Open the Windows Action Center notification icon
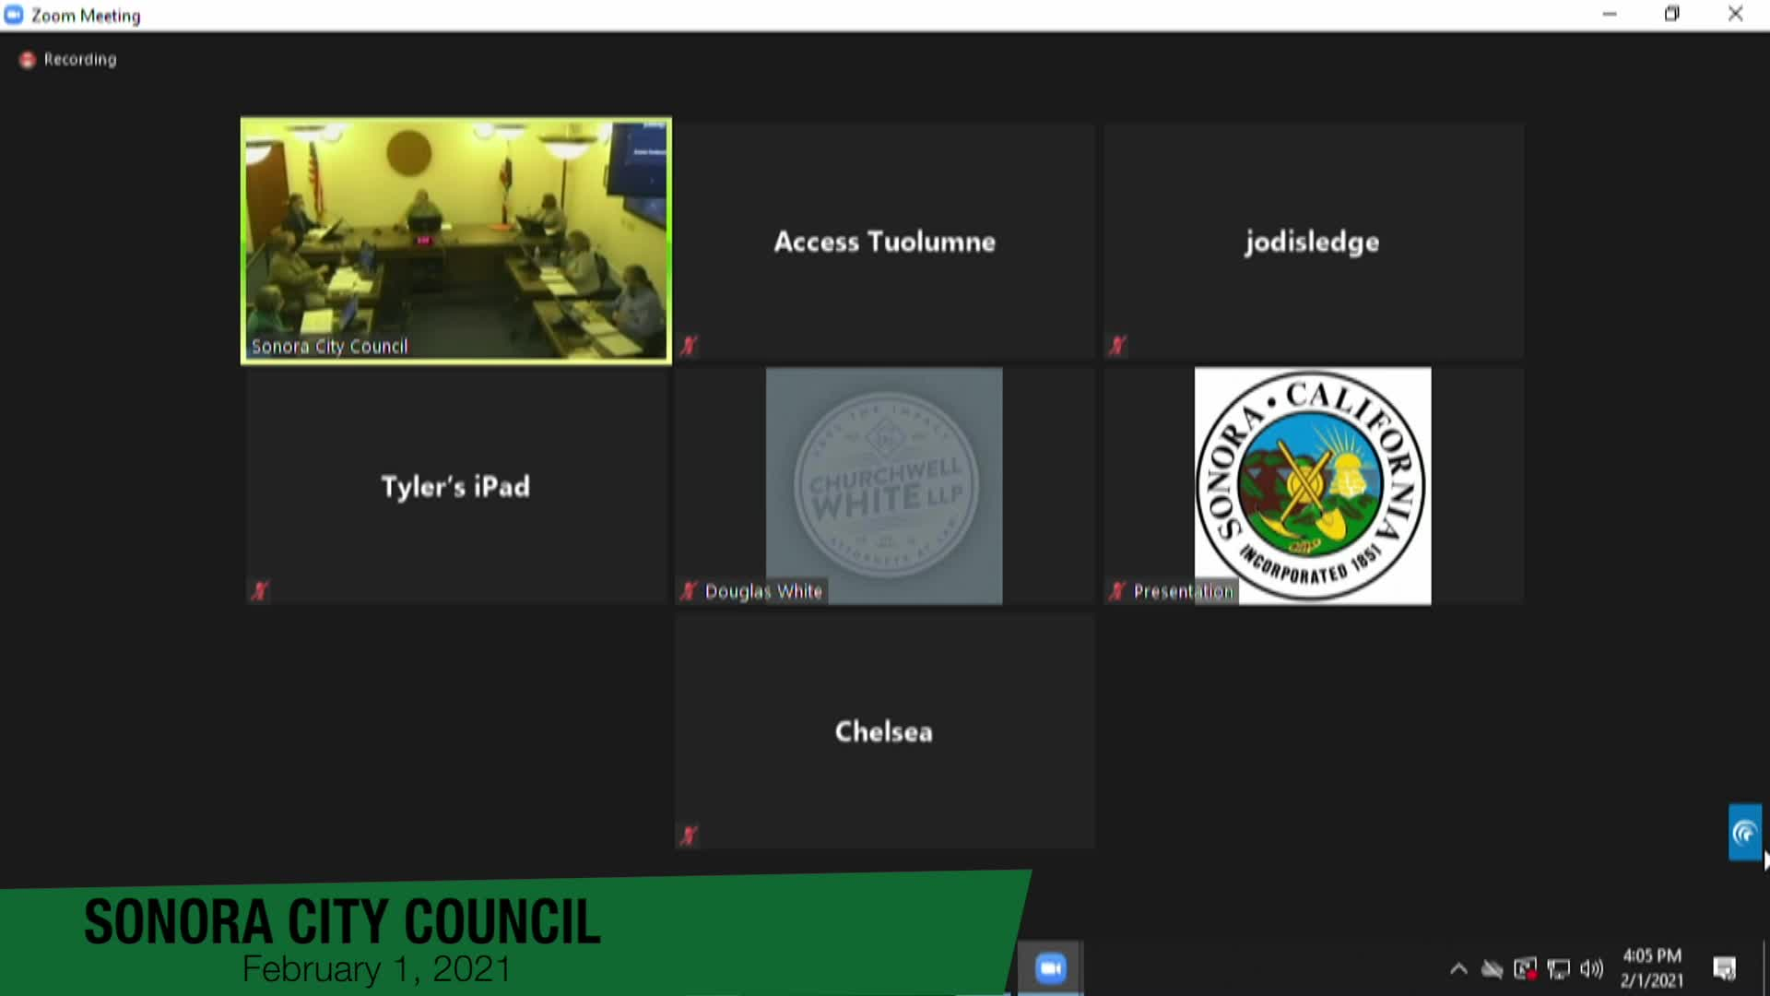 1724,968
